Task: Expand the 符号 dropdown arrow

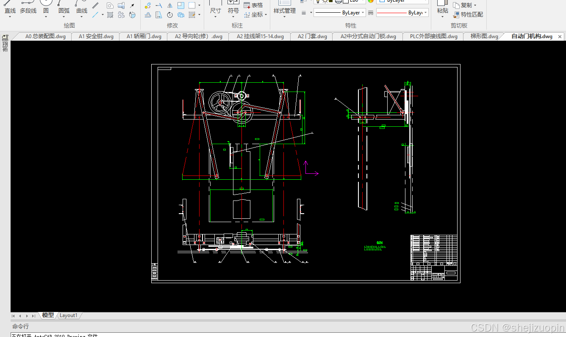Action: (x=233, y=17)
